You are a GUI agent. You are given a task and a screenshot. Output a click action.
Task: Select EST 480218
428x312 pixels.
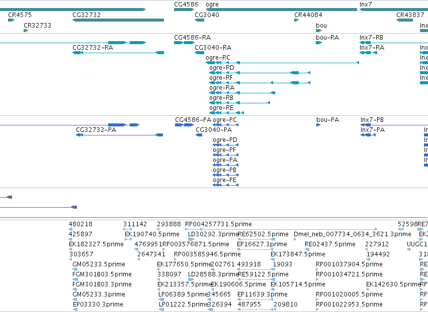(x=80, y=224)
